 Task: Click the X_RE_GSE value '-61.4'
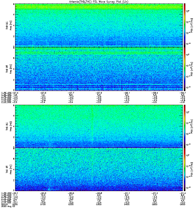183,193
